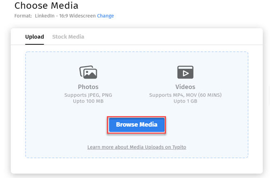Screen dimensions: 270x178
Task: Click the Change format link
Action: [106, 16]
